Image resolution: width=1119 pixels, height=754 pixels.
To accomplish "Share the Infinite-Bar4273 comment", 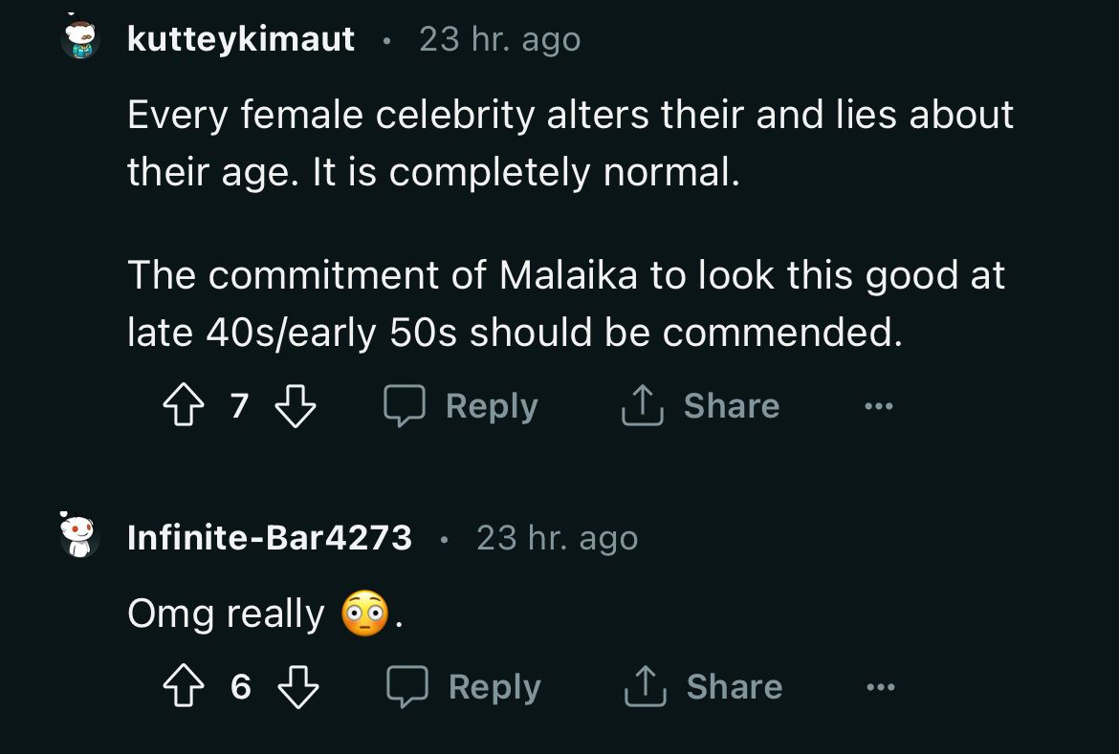I will (703, 687).
